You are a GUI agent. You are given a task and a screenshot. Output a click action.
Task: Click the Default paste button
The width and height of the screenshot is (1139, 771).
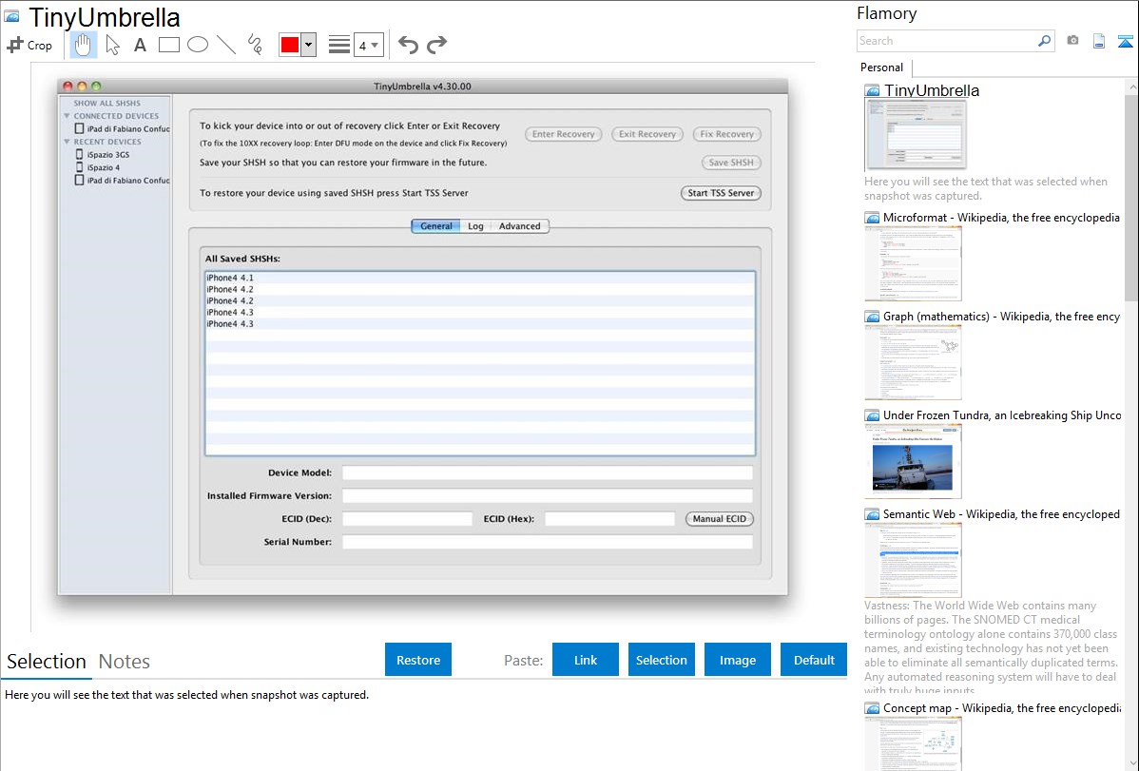click(814, 660)
